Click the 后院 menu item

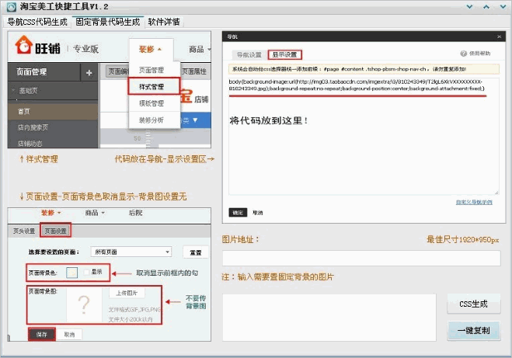tap(135, 213)
